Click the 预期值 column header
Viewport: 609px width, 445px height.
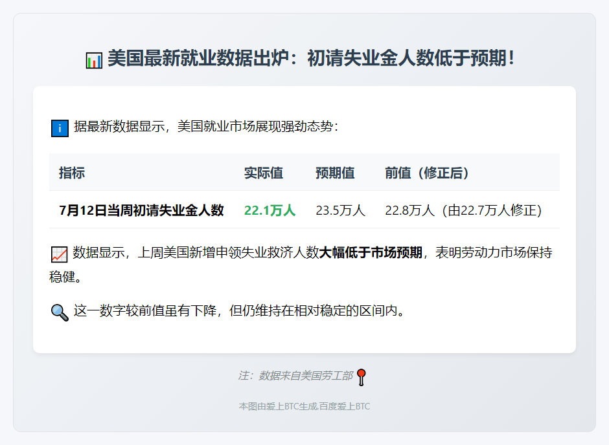tap(335, 173)
